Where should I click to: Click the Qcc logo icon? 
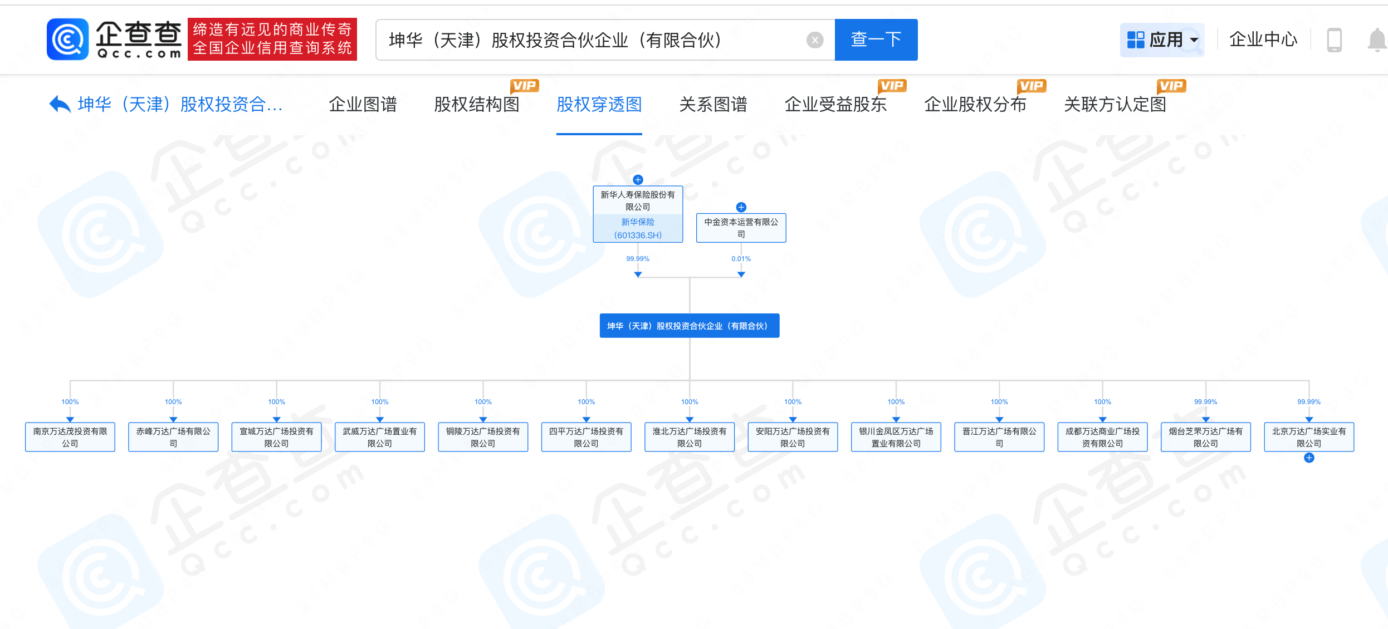click(67, 39)
